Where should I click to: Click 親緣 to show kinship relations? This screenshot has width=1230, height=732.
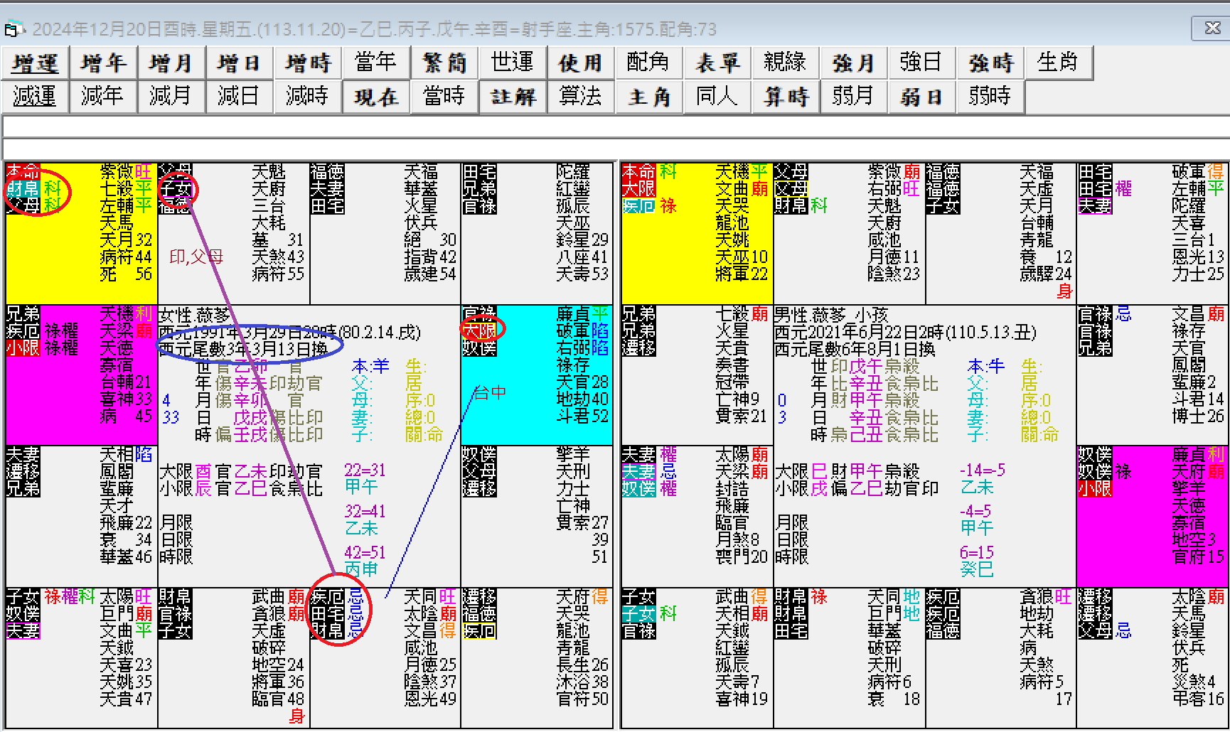pyautogui.click(x=785, y=63)
